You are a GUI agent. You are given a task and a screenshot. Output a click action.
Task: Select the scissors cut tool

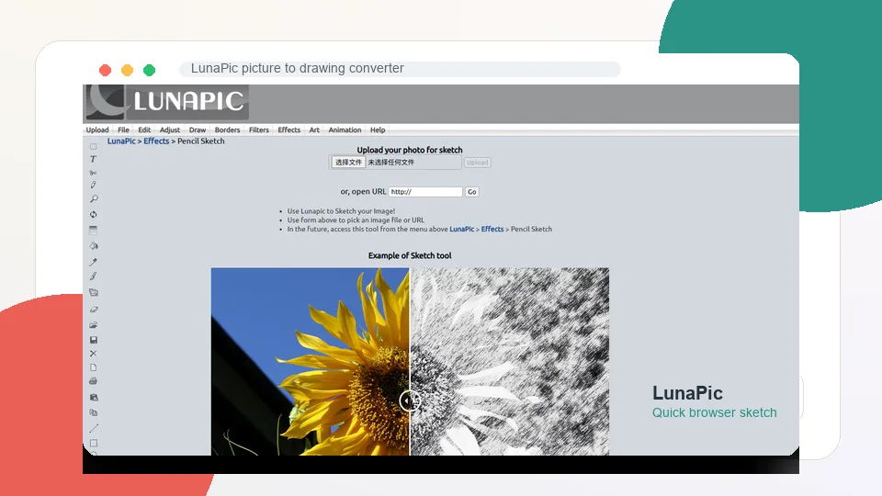(x=94, y=173)
